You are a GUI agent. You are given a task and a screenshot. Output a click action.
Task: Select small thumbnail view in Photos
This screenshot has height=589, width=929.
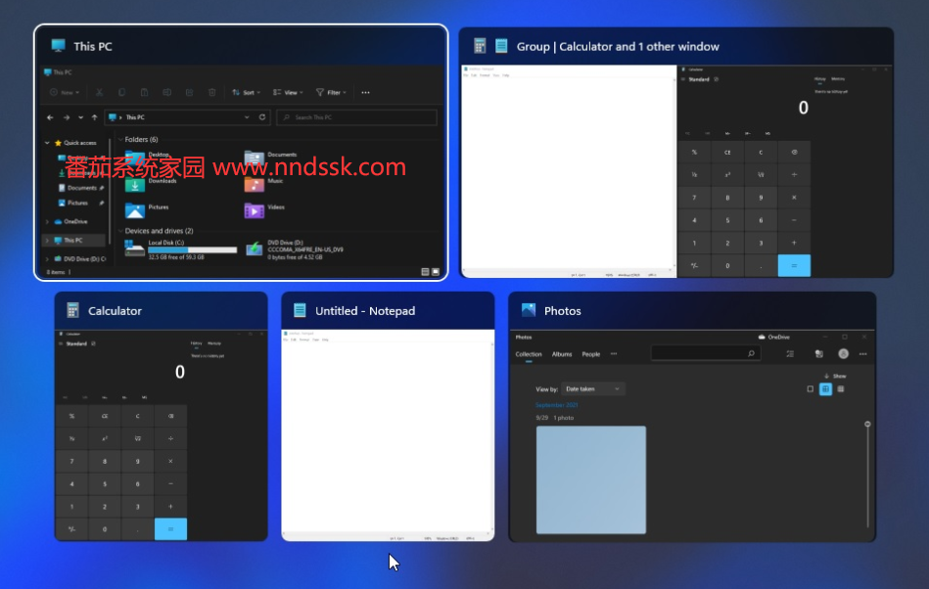click(x=841, y=389)
